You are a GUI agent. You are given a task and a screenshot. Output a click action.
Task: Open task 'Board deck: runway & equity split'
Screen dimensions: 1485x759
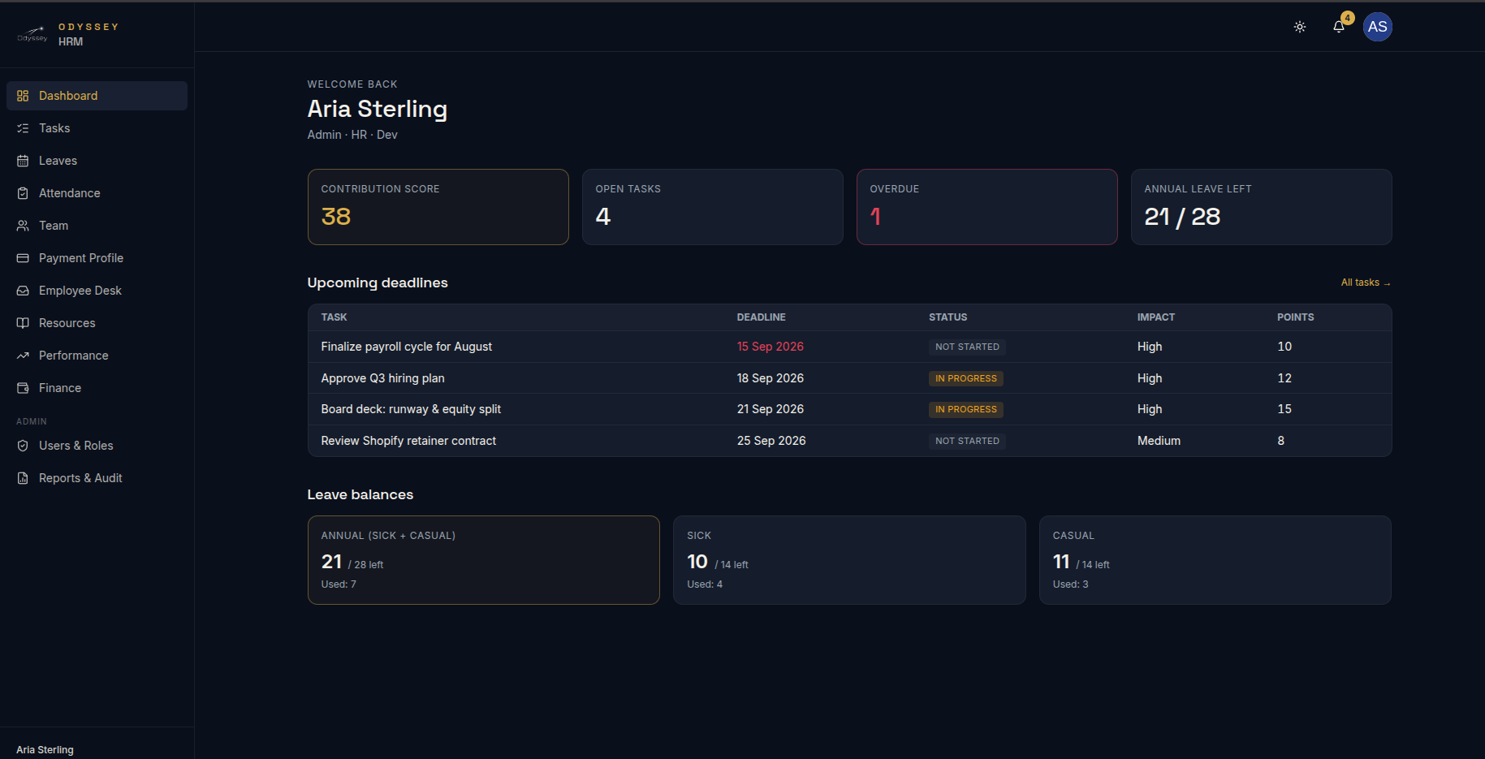[x=411, y=409]
